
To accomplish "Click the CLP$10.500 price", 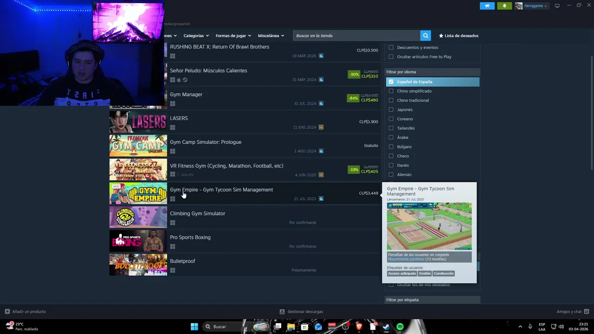I will click(368, 50).
